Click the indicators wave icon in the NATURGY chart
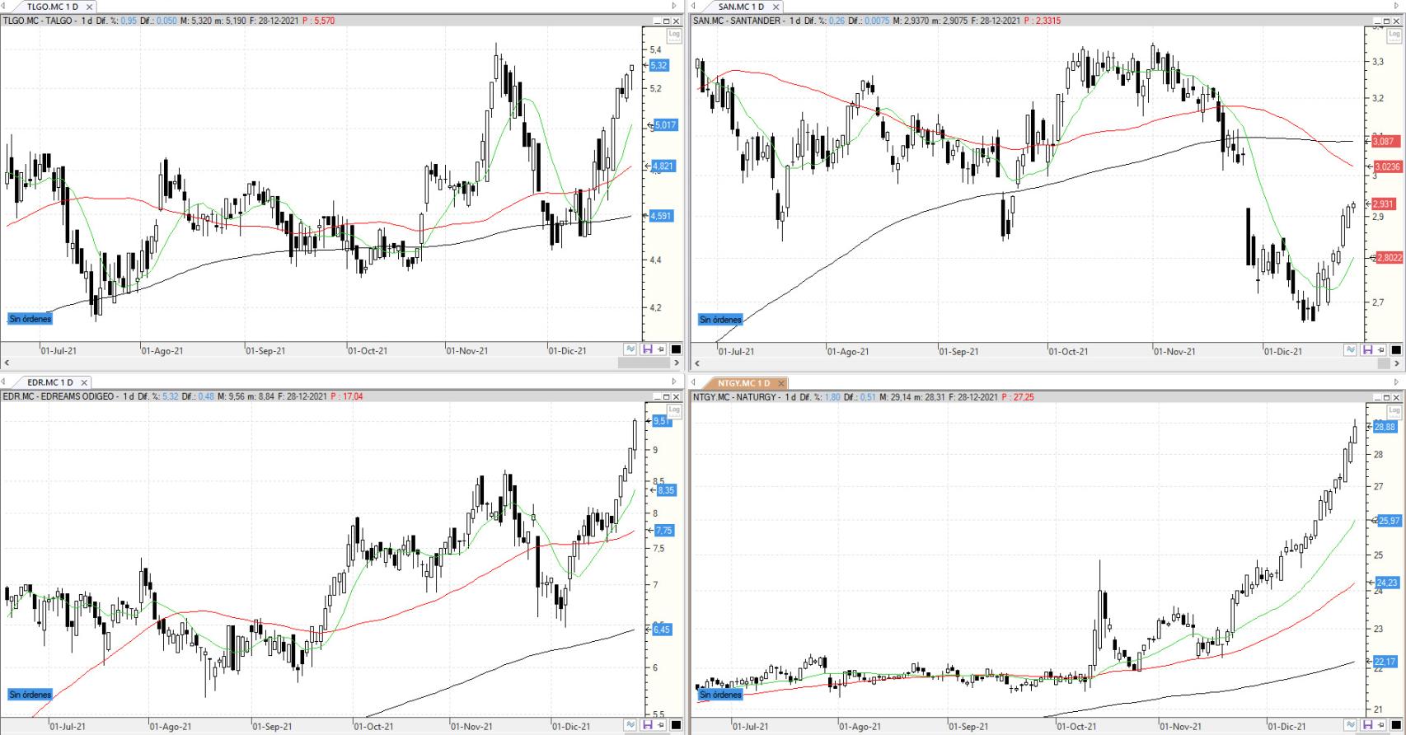The height and width of the screenshot is (735, 1406). pyautogui.click(x=1350, y=725)
